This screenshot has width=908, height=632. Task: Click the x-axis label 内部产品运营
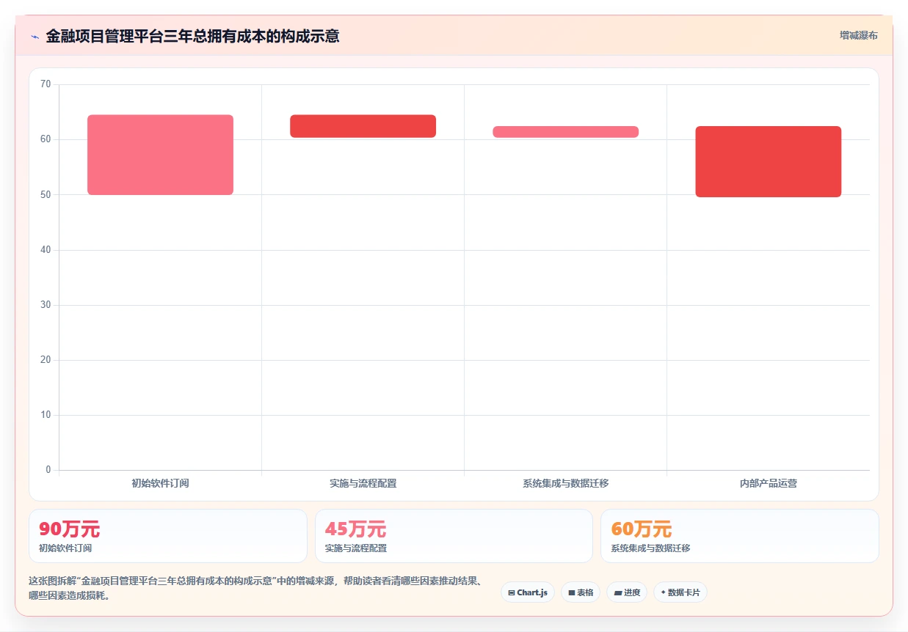769,483
